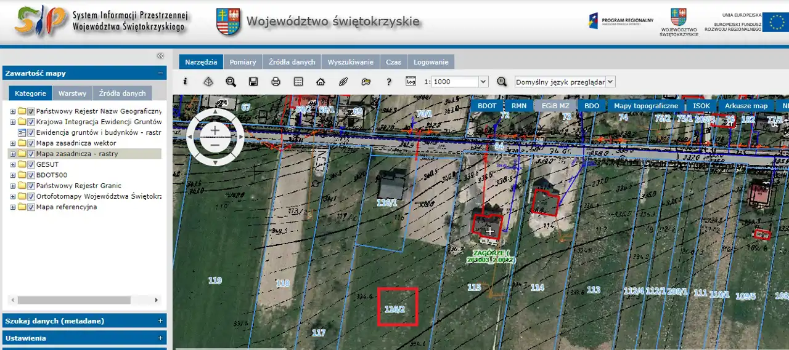Click the magnifier search icon in toolbar
Screen dimensions: 789x350
click(231, 82)
